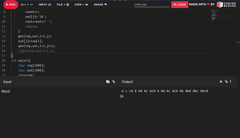
Task: Click the commented line //gen(inp,out,i+1,j);
Action: click(x=37, y=51)
